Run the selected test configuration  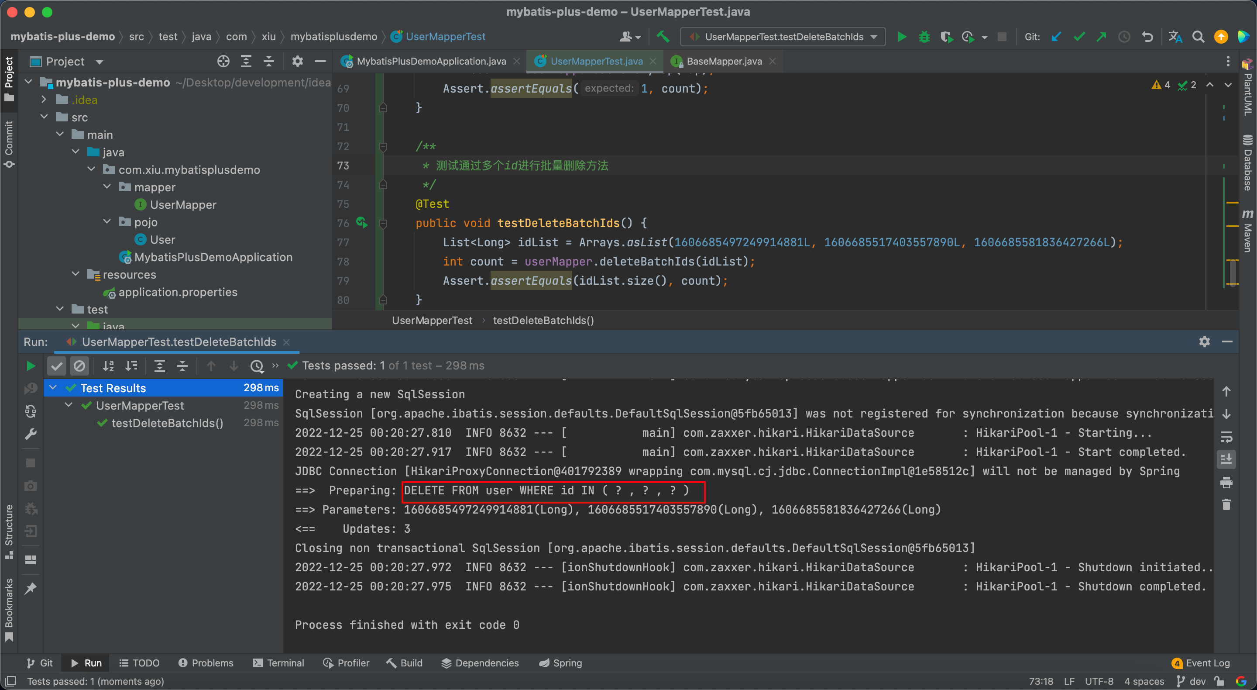[902, 37]
